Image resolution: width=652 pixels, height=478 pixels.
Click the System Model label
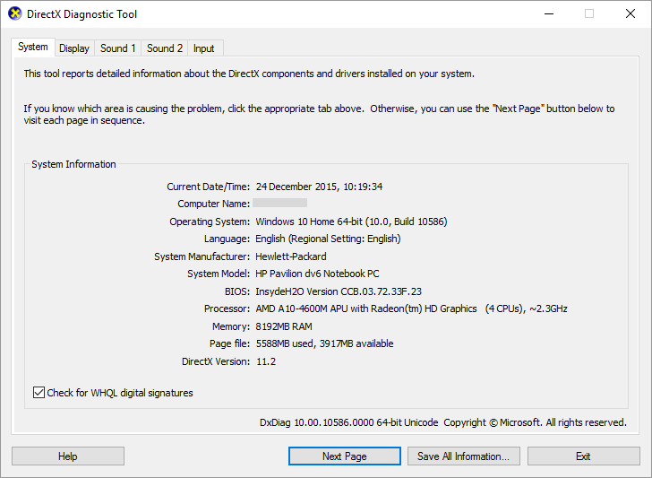coord(219,274)
